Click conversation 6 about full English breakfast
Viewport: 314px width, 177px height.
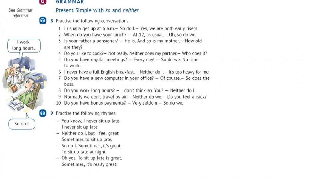137,72
